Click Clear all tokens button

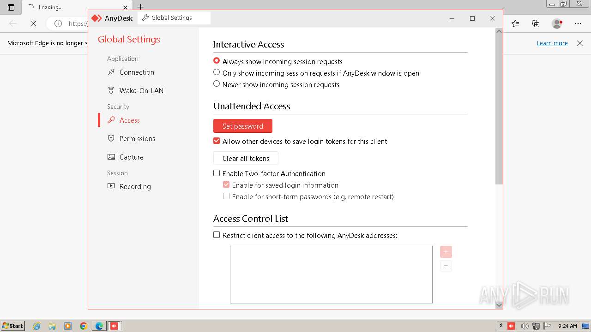(x=246, y=158)
